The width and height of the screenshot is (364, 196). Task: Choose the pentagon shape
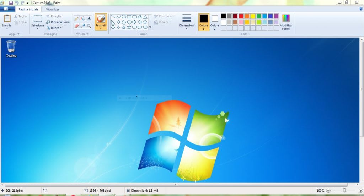point(124,22)
